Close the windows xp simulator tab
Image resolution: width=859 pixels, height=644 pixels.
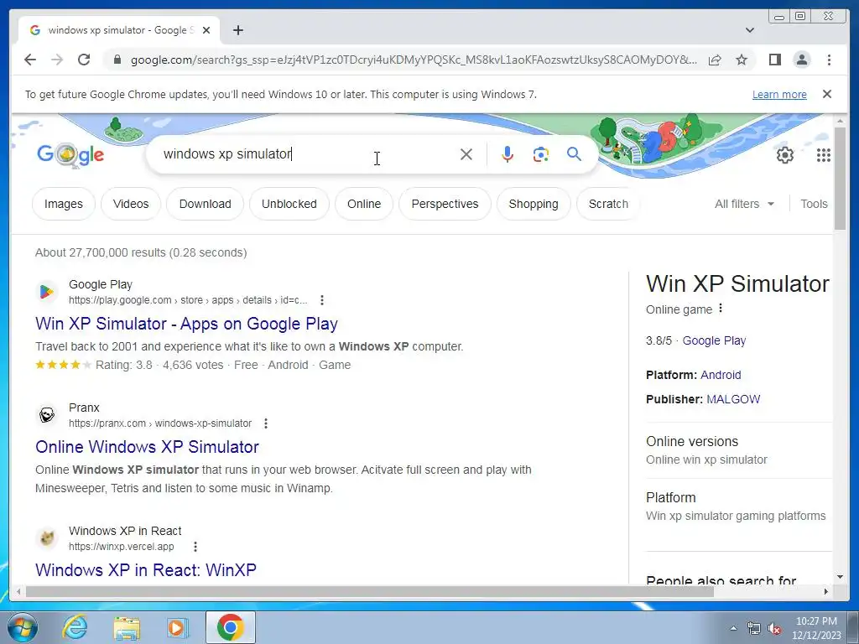(206, 30)
